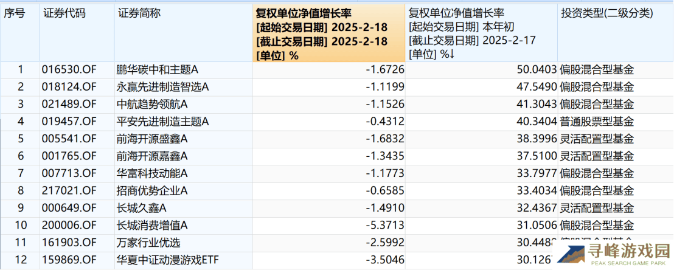The image size is (674, 270).
Task: Select security code 005541.OF
Action: coord(69,139)
